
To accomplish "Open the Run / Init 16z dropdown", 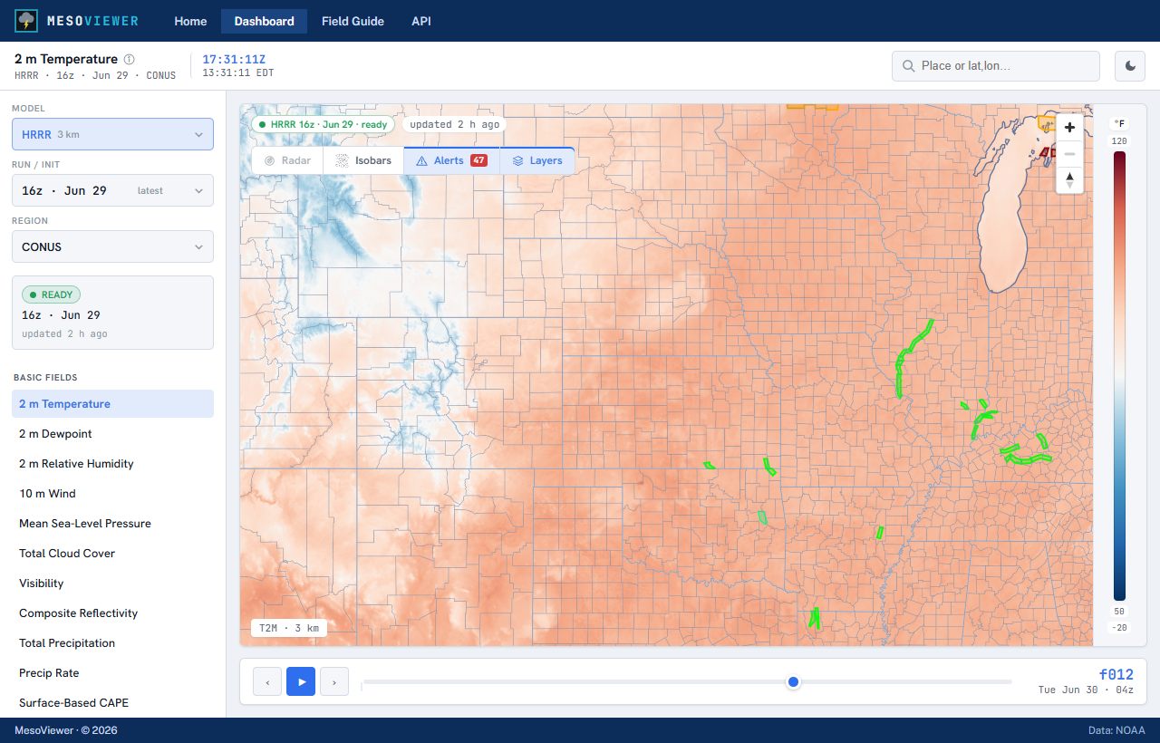I will pos(112,190).
